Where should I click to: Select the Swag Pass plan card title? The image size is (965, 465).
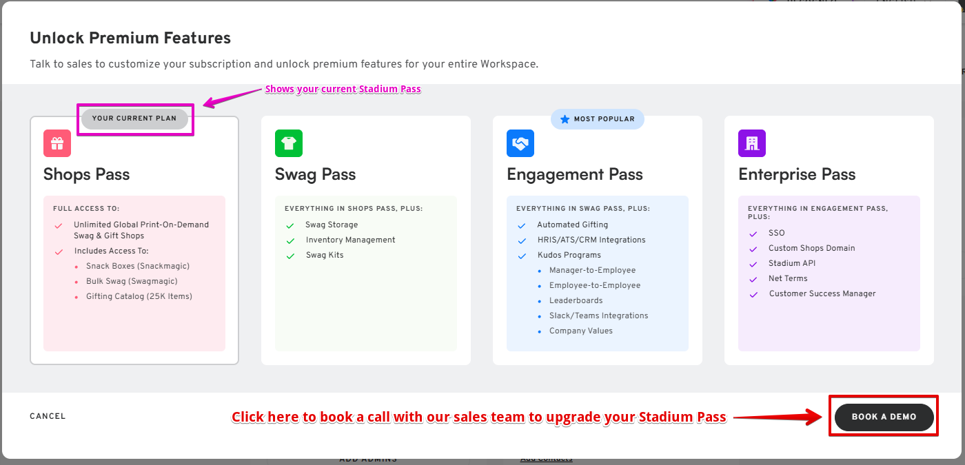316,174
